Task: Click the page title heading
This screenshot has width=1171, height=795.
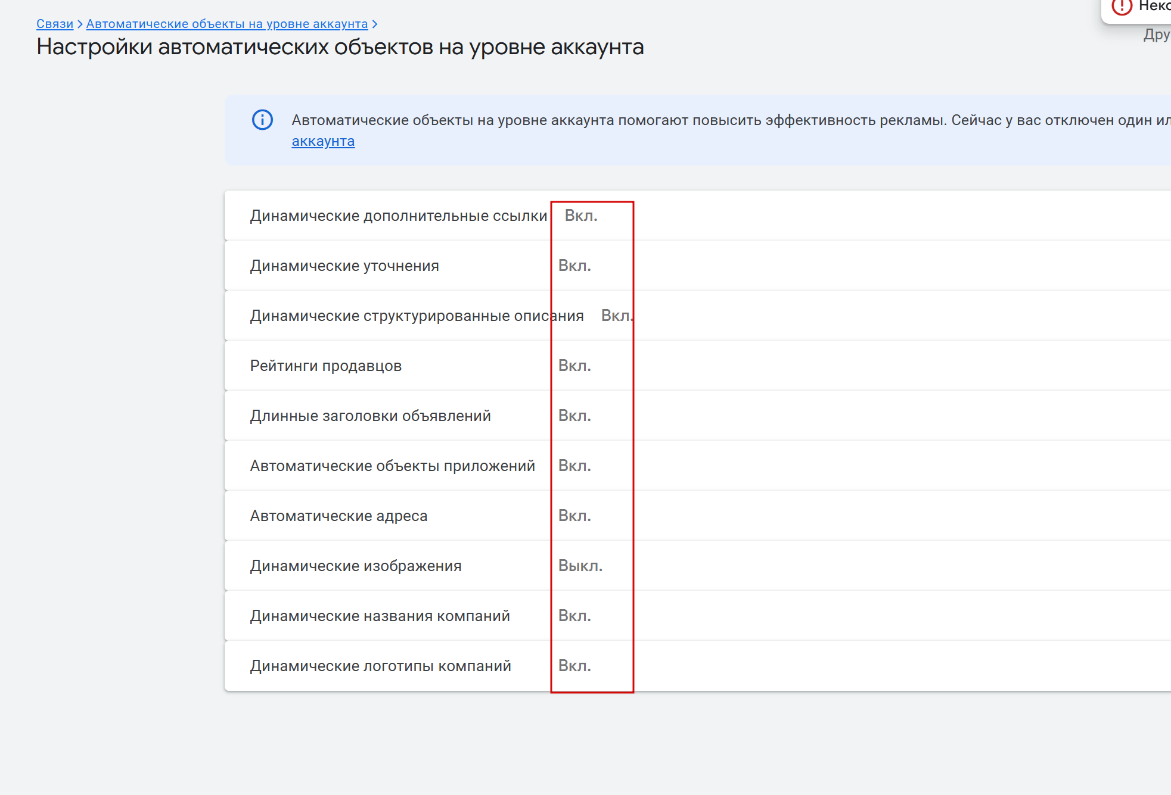Action: (x=340, y=47)
